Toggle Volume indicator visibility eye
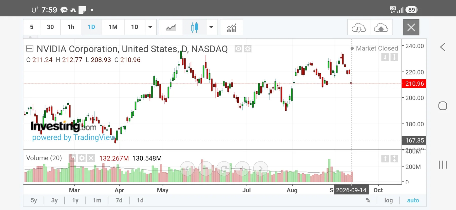This screenshot has width=456, height=210. pyautogui.click(x=72, y=158)
